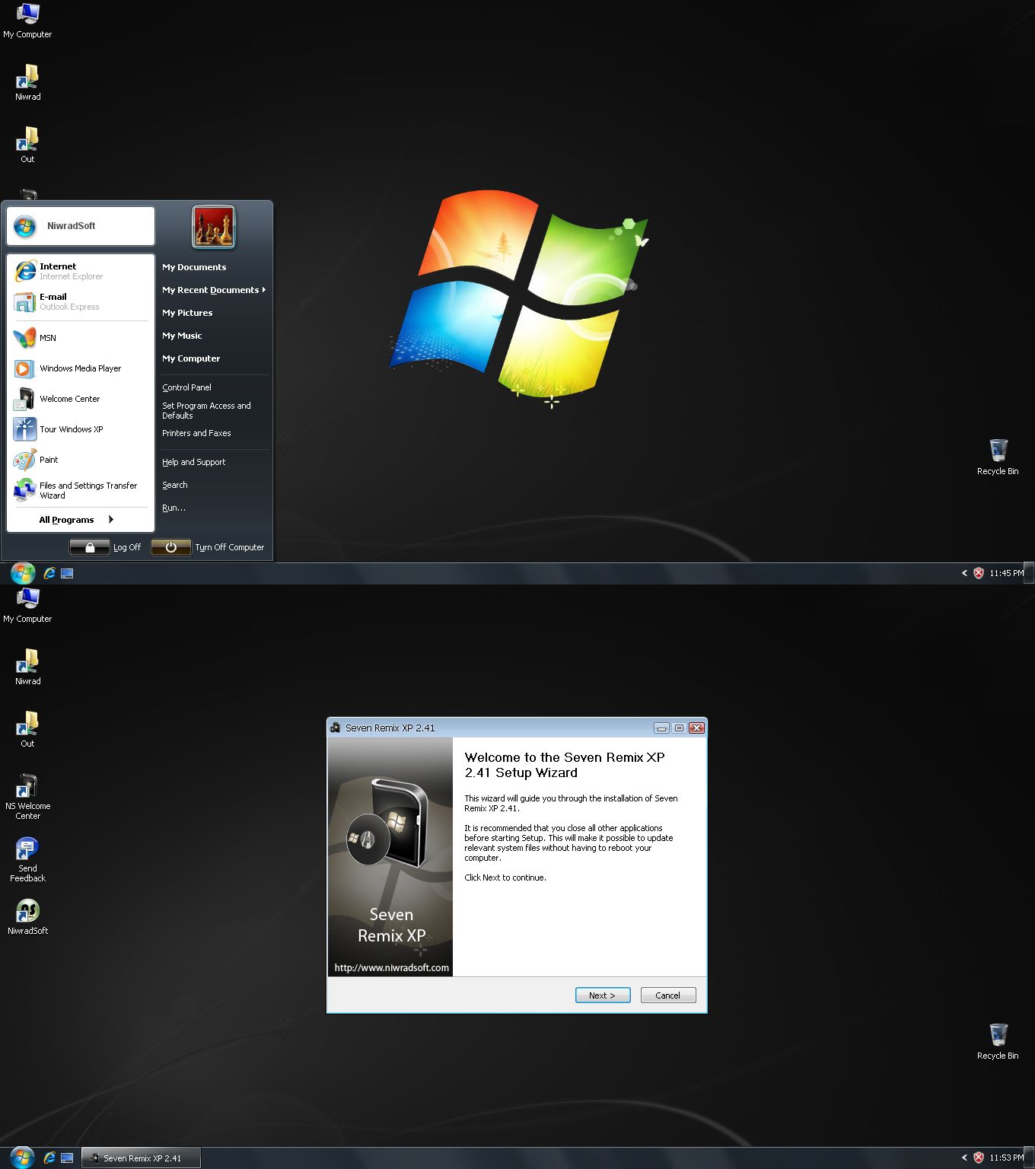The image size is (1035, 1169).
Task: Click red security shield tray icon near 11:53 PM
Action: pos(979,1158)
